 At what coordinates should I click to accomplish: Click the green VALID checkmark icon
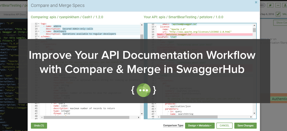click(x=278, y=14)
